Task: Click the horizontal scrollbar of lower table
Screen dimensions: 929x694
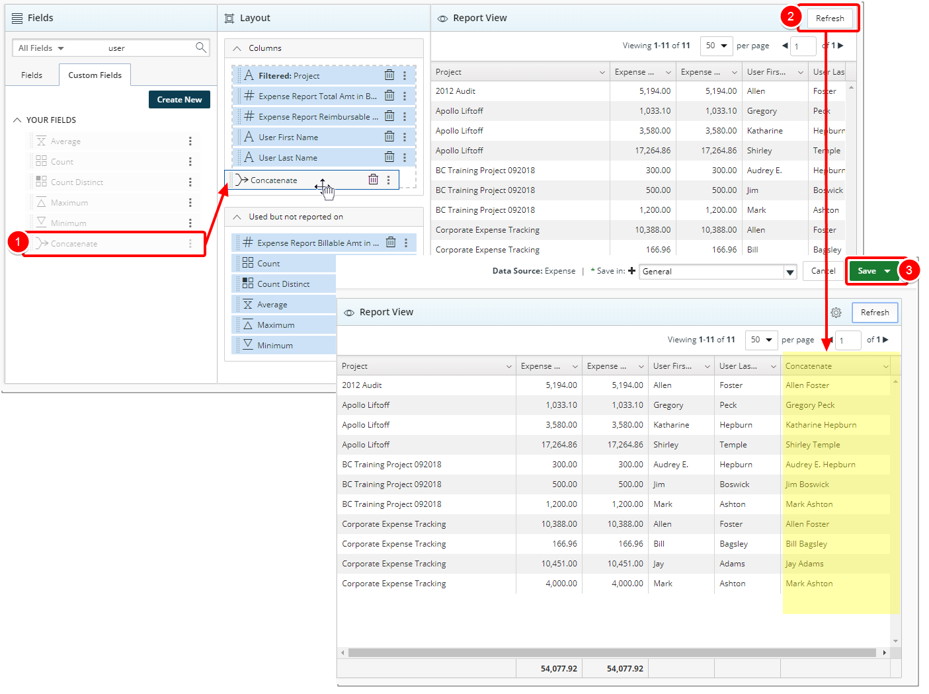Action: pyautogui.click(x=612, y=652)
